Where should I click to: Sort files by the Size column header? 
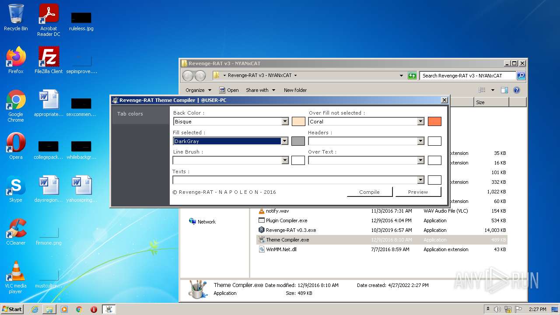pos(491,102)
